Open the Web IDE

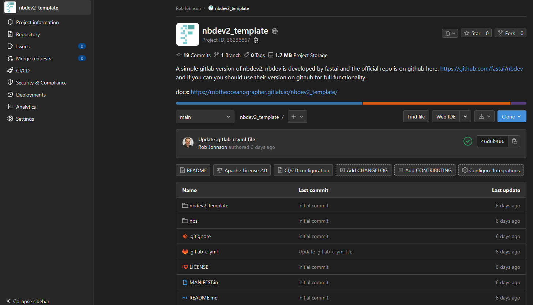coord(446,117)
